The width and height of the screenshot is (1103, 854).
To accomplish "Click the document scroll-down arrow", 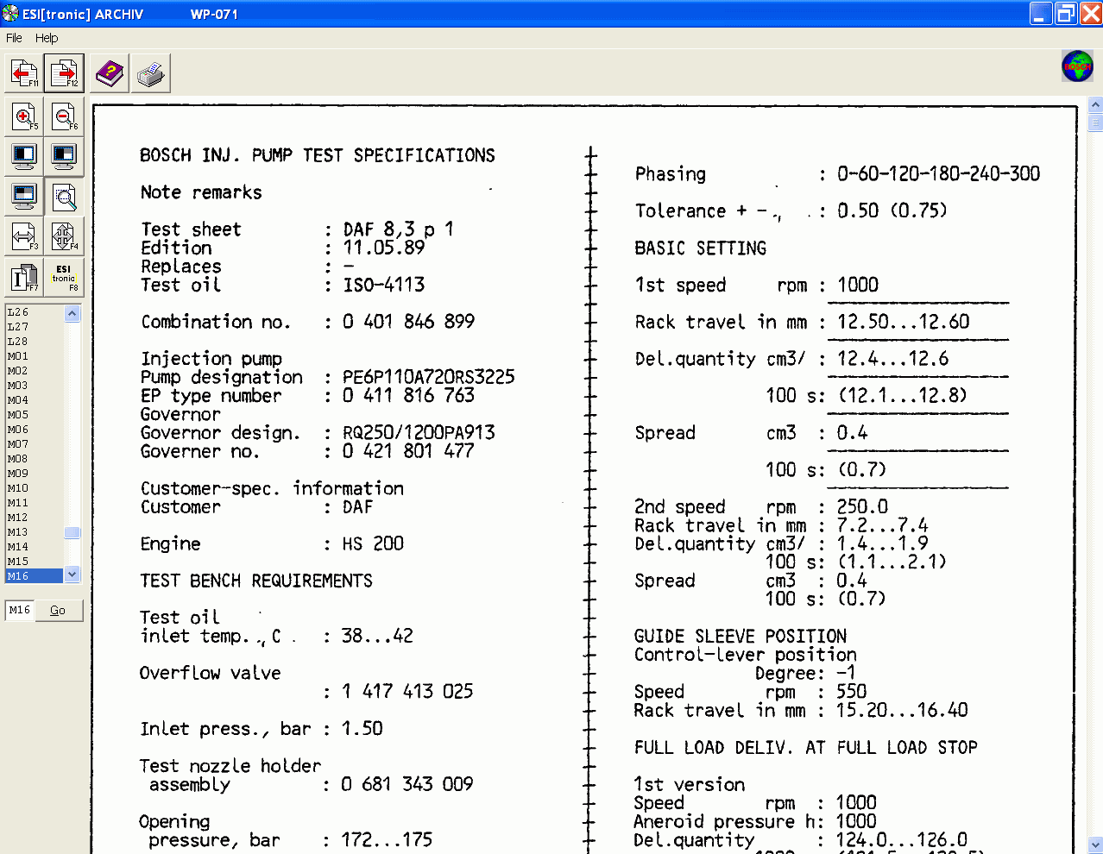I will click(1095, 845).
